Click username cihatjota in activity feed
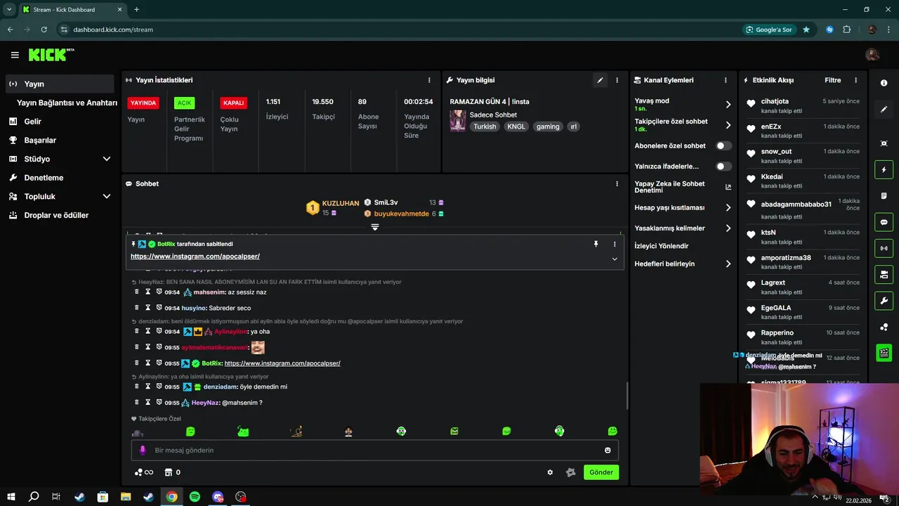The width and height of the screenshot is (899, 506). pos(775,101)
